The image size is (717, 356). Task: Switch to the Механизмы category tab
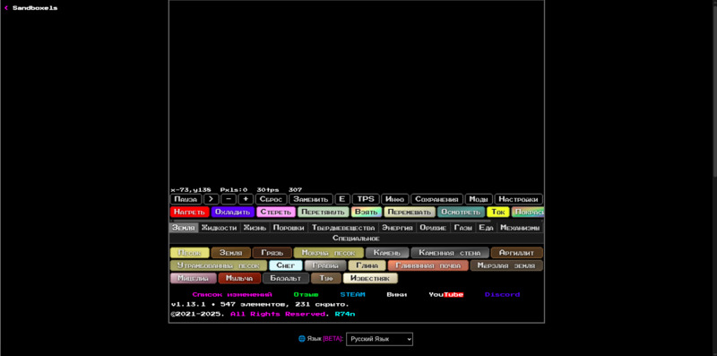coord(520,228)
